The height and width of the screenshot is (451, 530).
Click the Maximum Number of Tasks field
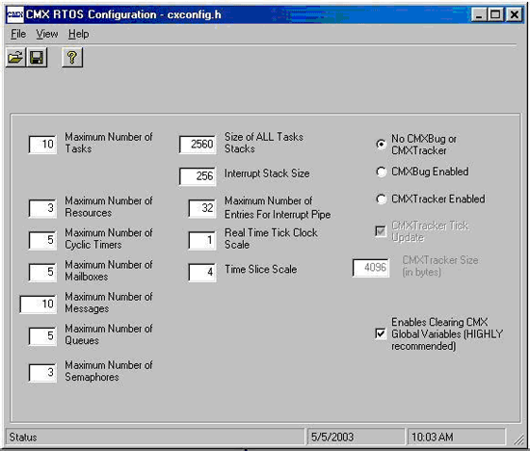tap(42, 145)
